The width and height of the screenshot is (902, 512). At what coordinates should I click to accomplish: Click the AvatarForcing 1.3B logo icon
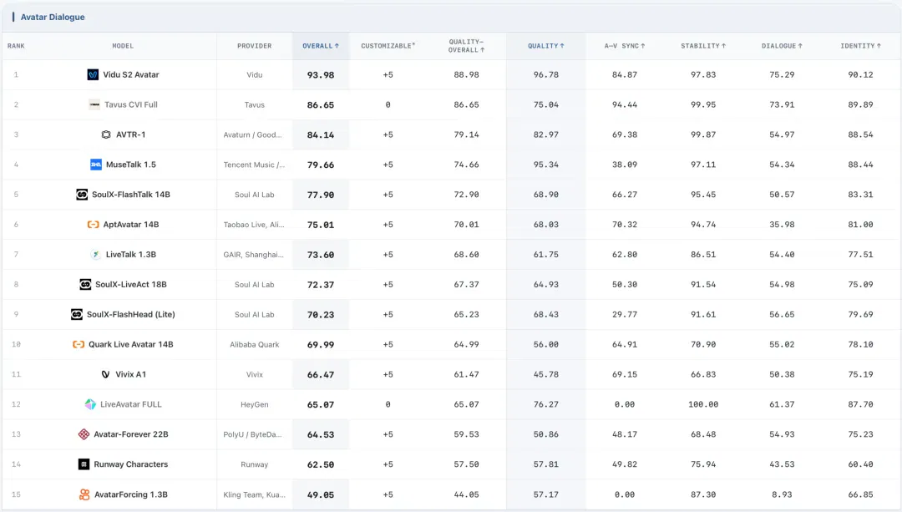(84, 494)
